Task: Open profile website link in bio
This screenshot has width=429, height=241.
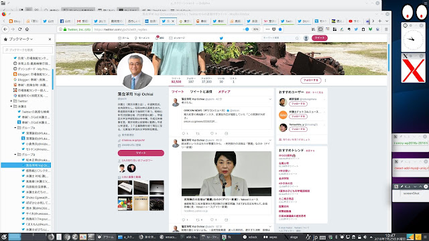Action: (x=133, y=140)
